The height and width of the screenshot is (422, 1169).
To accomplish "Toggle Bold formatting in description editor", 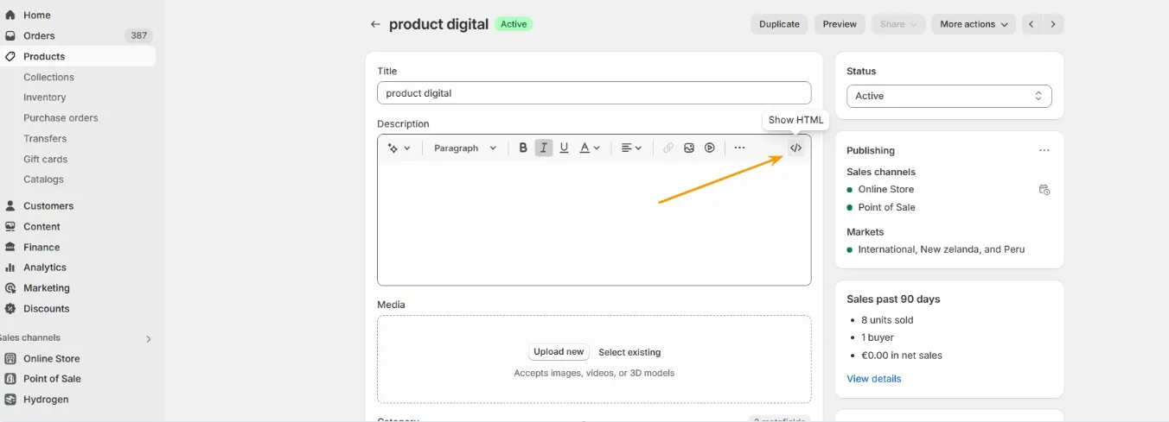I will tap(523, 148).
